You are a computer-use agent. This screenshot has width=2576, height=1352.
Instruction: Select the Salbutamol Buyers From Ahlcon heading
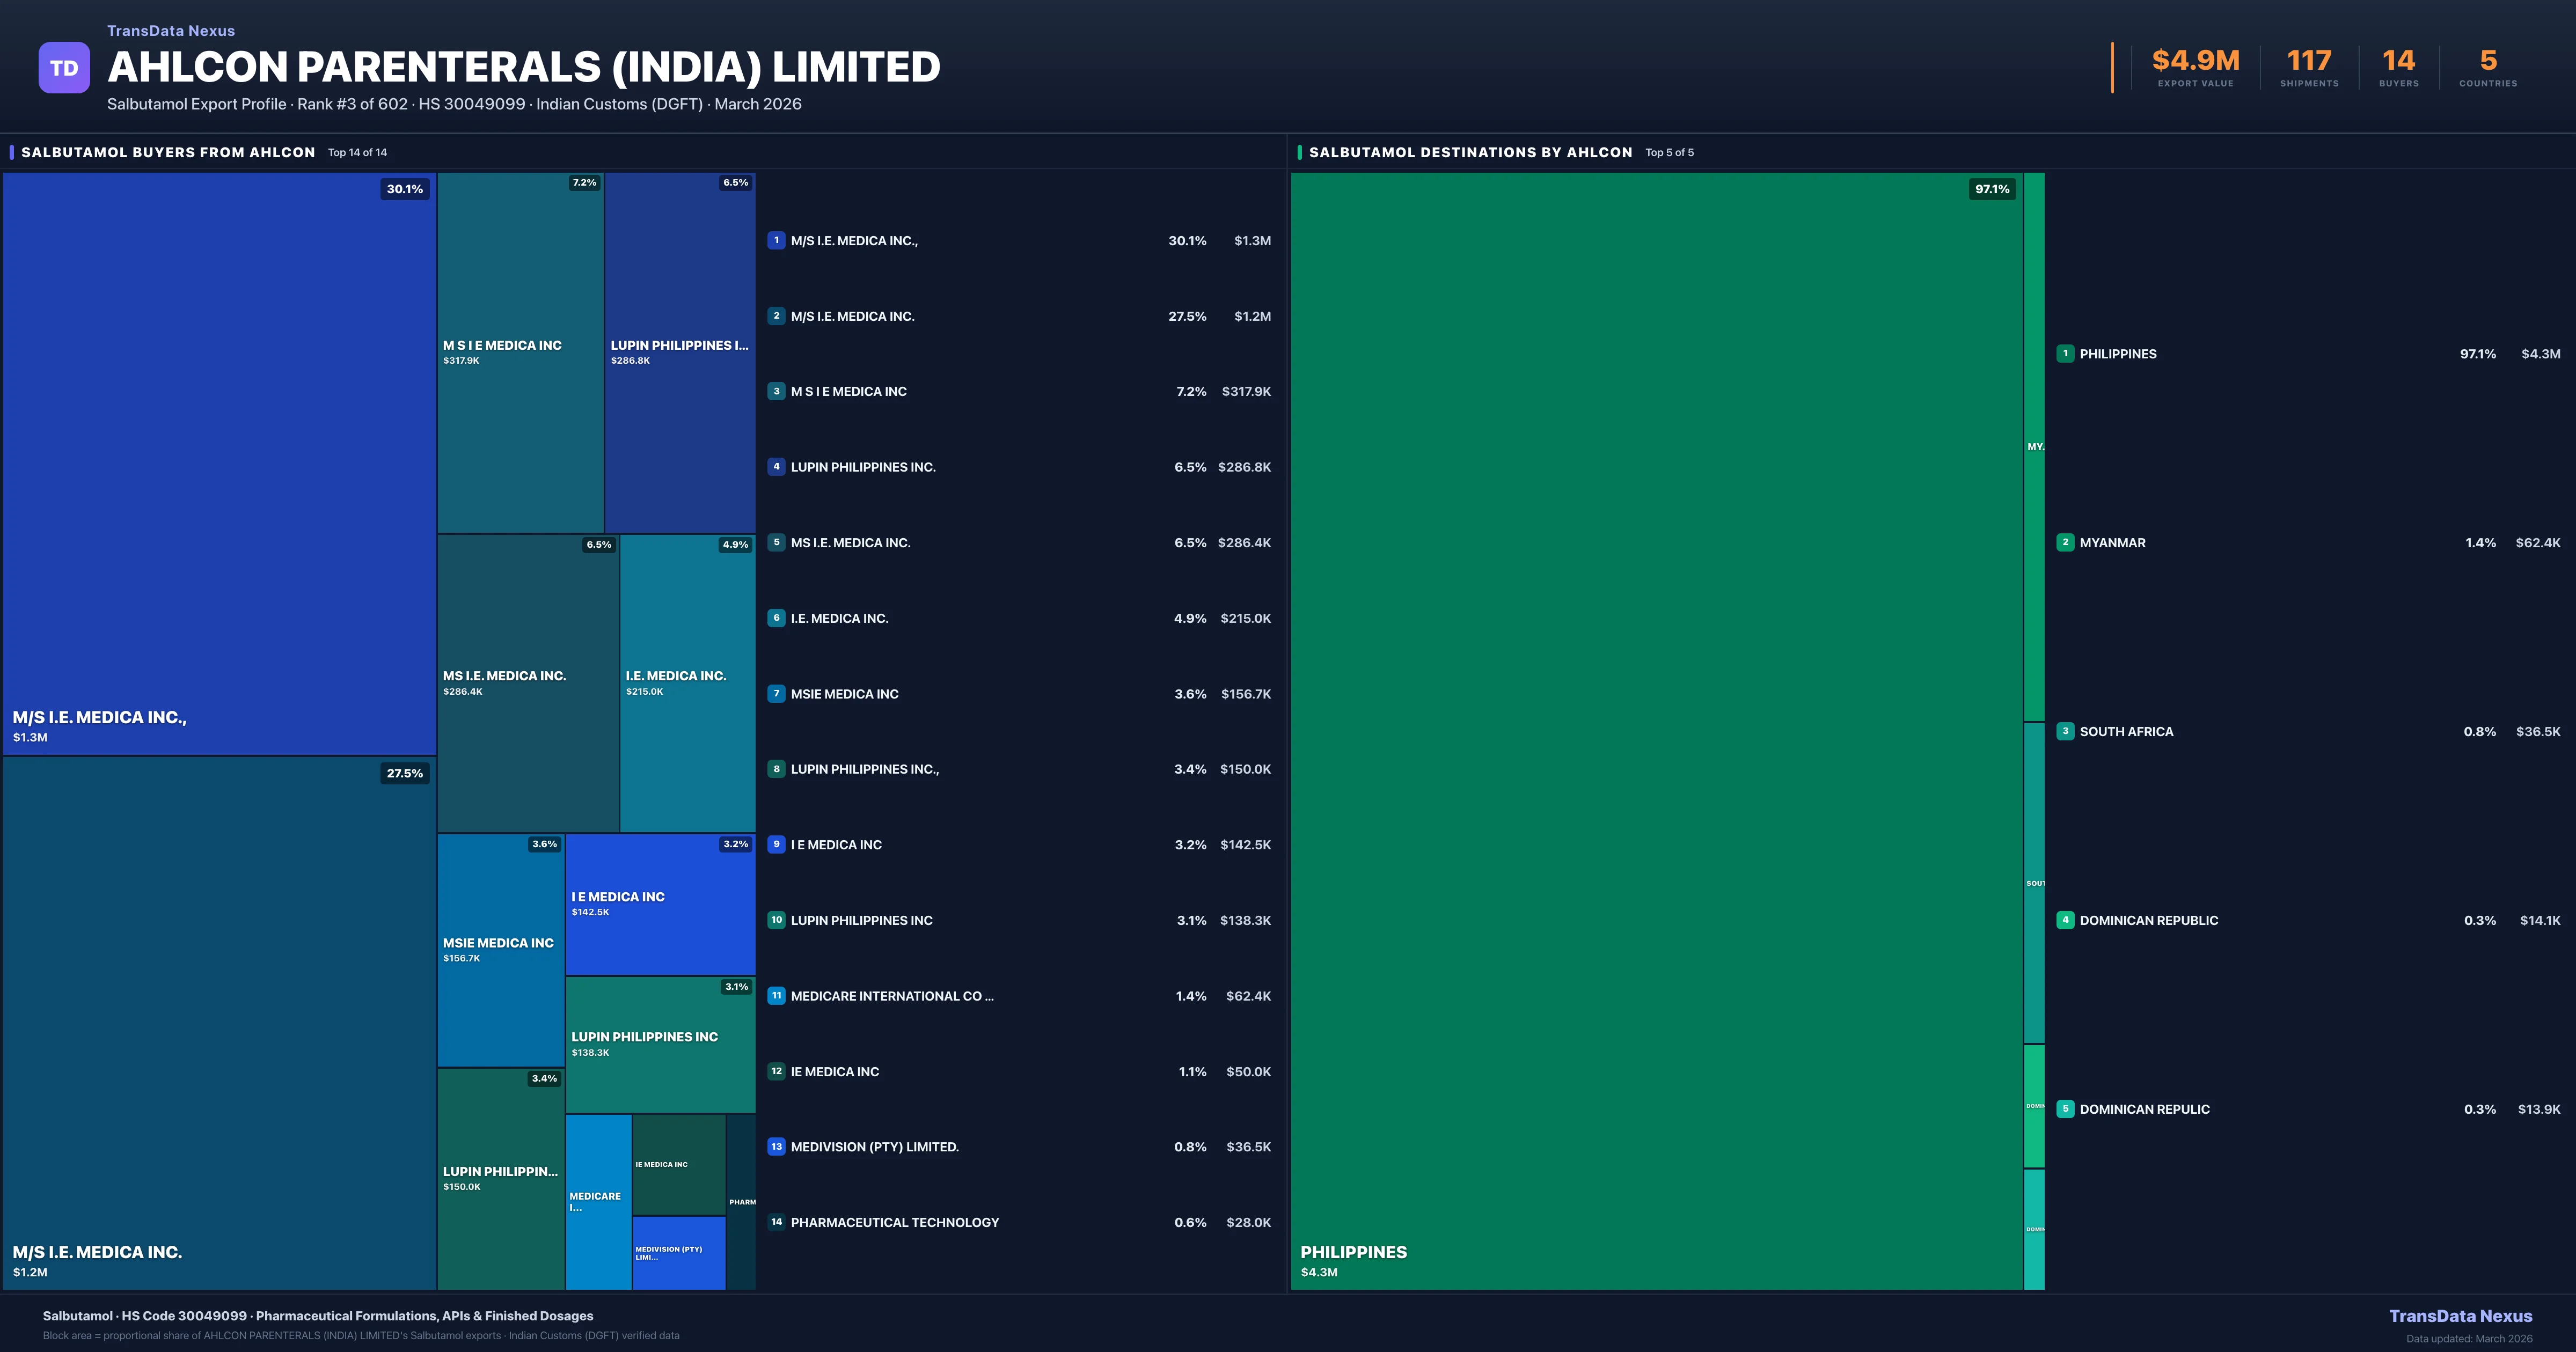coord(168,152)
